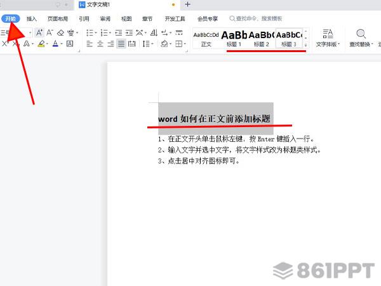This screenshot has height=286, width=381.
Task: Open the text effects outlined A tool
Action: [27, 44]
